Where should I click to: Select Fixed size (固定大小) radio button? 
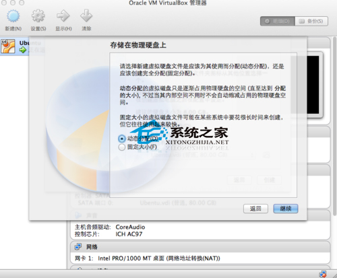pos(122,147)
